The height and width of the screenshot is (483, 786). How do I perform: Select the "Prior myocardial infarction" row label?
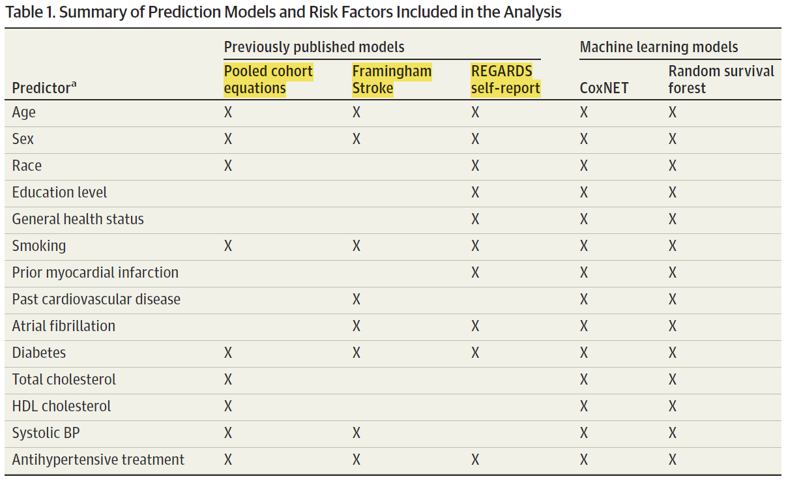tap(95, 273)
